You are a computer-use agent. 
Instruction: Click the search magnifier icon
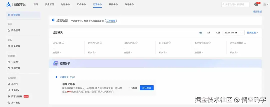tap(224, 4)
